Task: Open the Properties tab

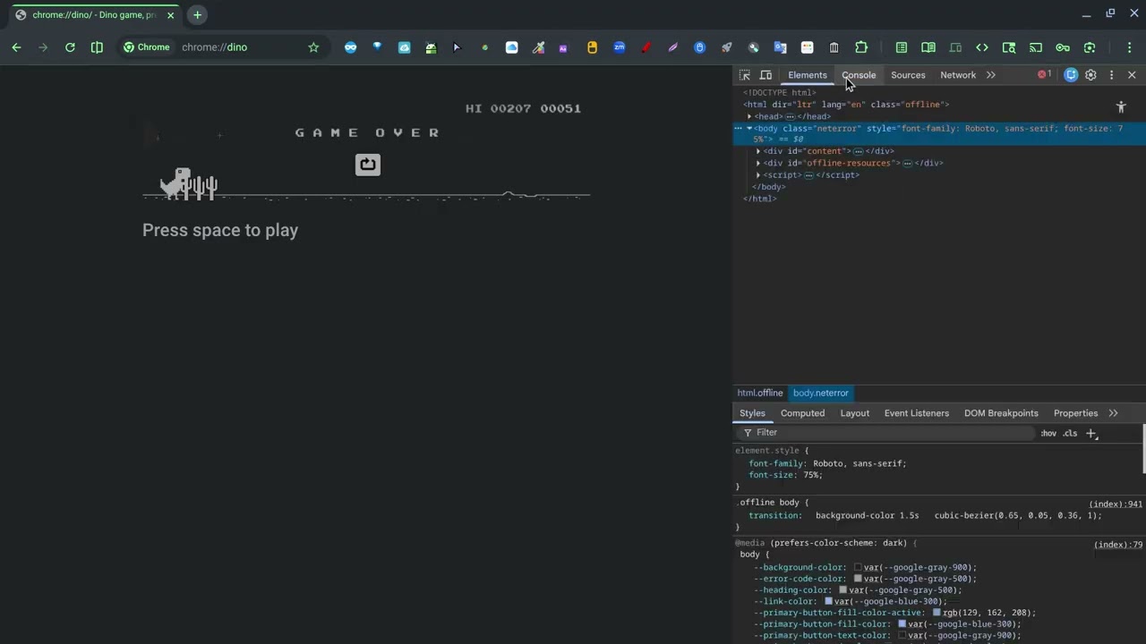Action: [x=1075, y=413]
